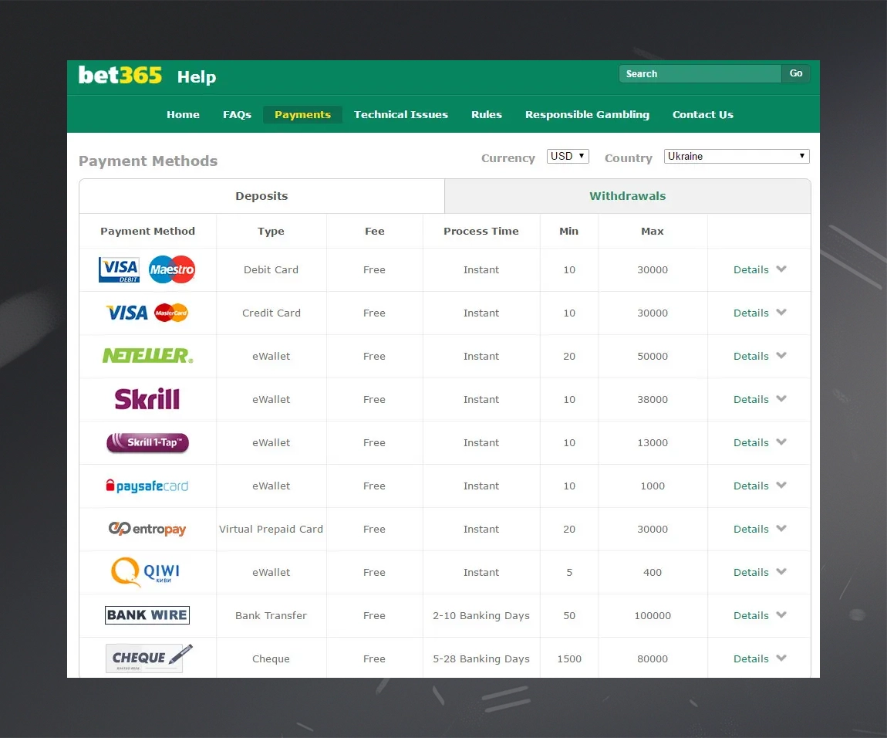Select the Skrill 1-Tap logo
This screenshot has width=887, height=738.
147,442
